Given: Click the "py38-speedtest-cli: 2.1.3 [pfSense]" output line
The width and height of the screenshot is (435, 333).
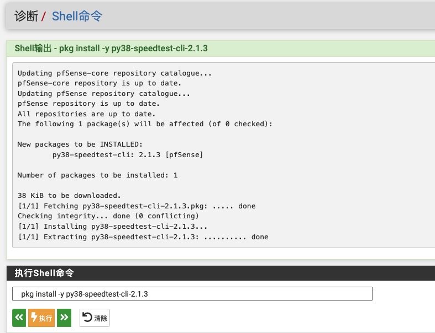Looking at the screenshot, I should [x=128, y=155].
